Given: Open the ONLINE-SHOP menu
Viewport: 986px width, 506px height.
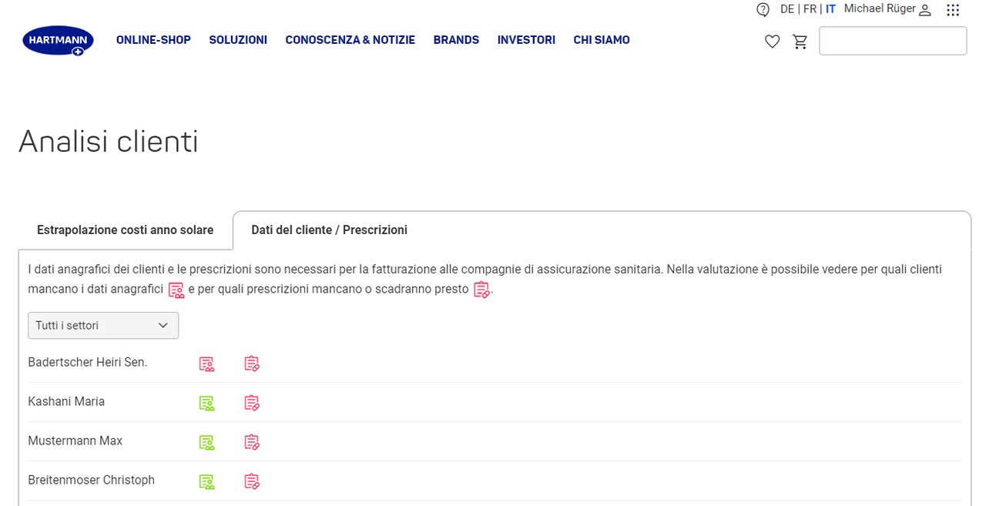Looking at the screenshot, I should coord(153,40).
